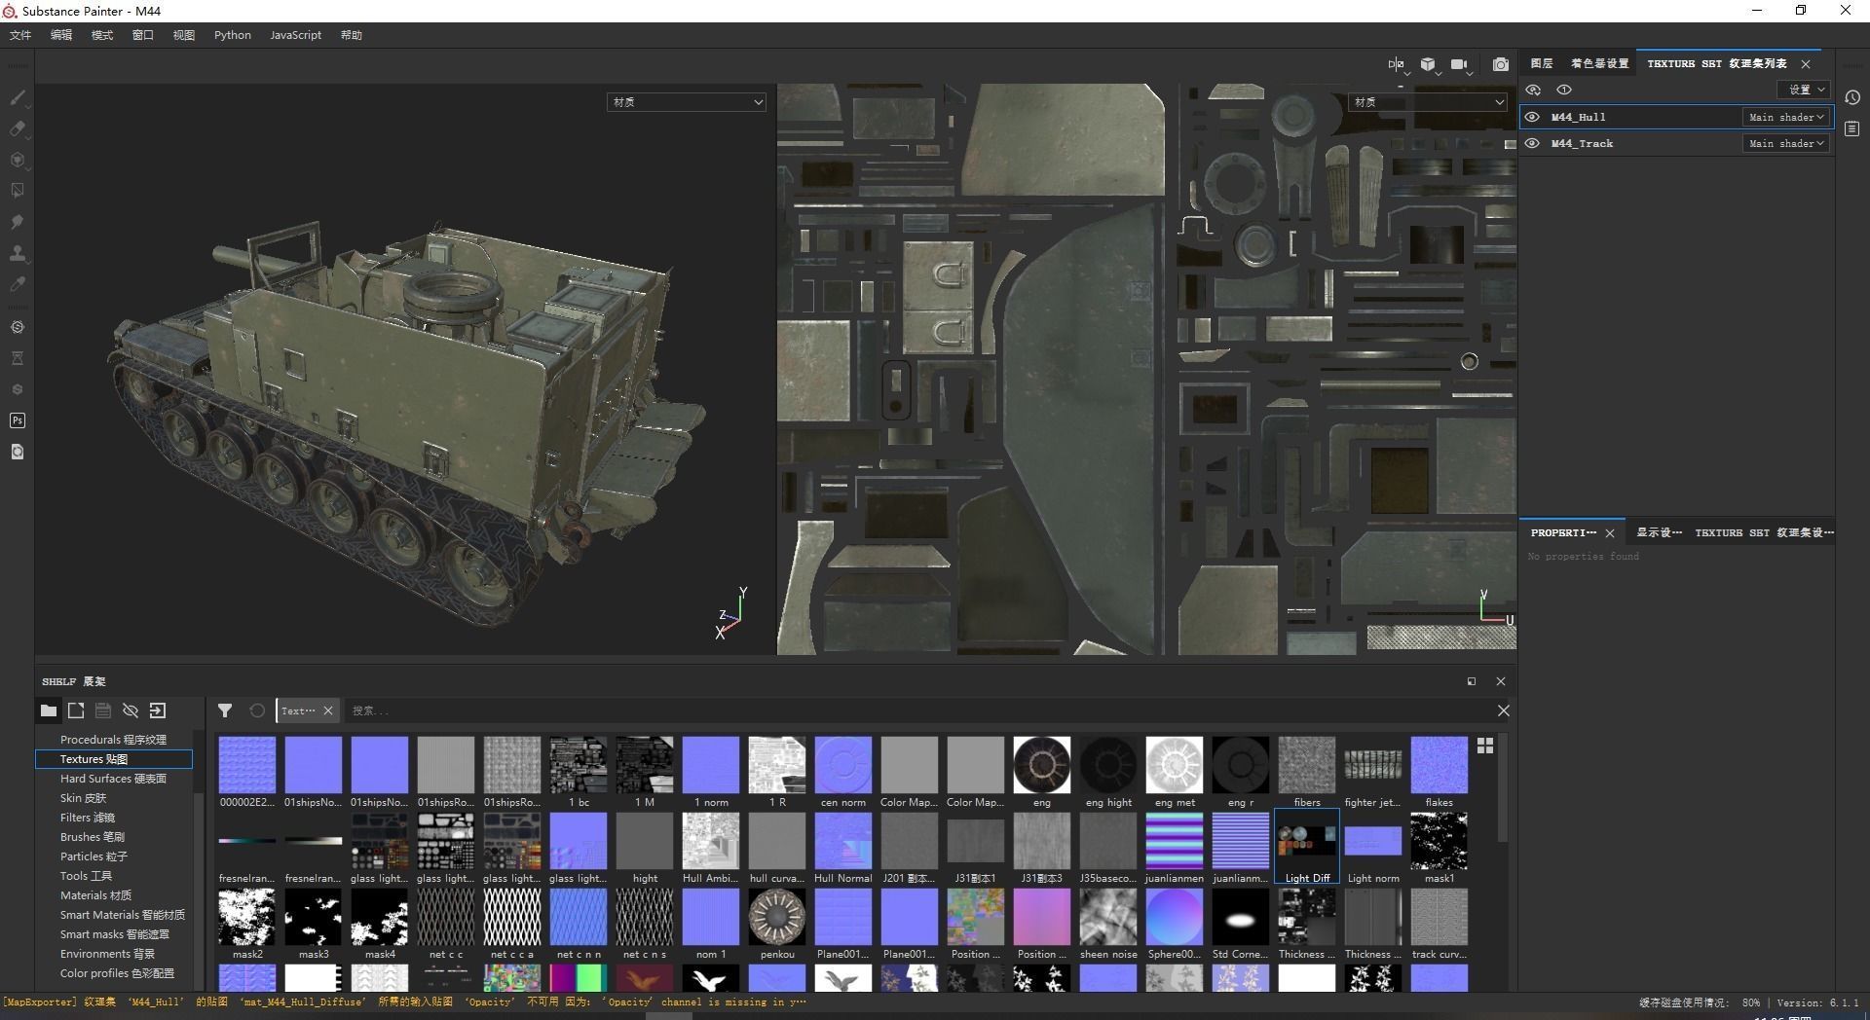
Task: Toggle the hidden-eye icon in shelf toolbar
Action: click(131, 710)
